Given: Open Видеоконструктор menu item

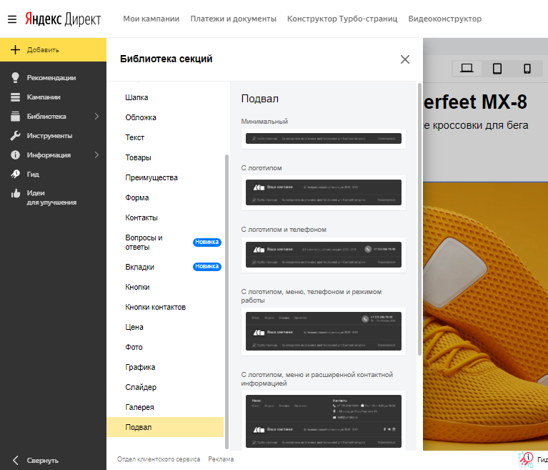Looking at the screenshot, I should click(x=445, y=19).
